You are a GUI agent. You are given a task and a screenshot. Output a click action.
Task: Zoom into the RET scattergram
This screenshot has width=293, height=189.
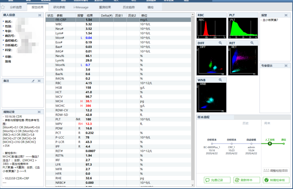pyautogui.click(x=252, y=43)
